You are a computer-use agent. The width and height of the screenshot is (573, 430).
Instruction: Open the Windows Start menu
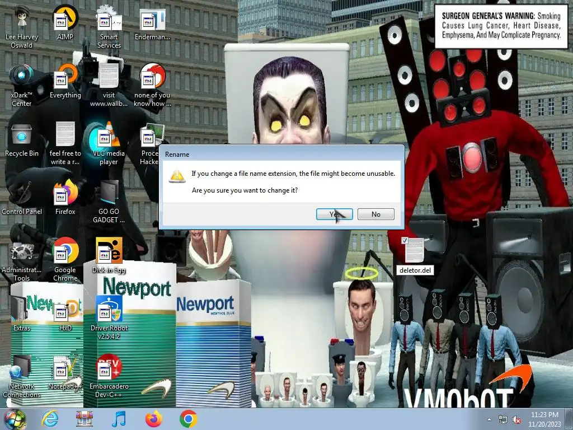coord(14,419)
